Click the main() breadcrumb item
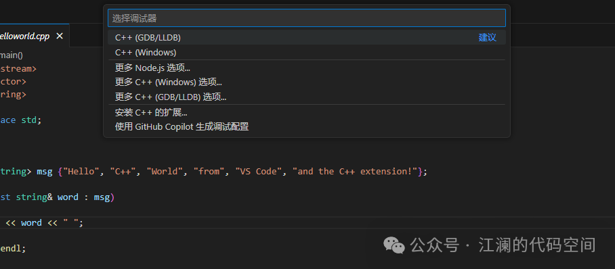The image size is (615, 269). (12, 55)
